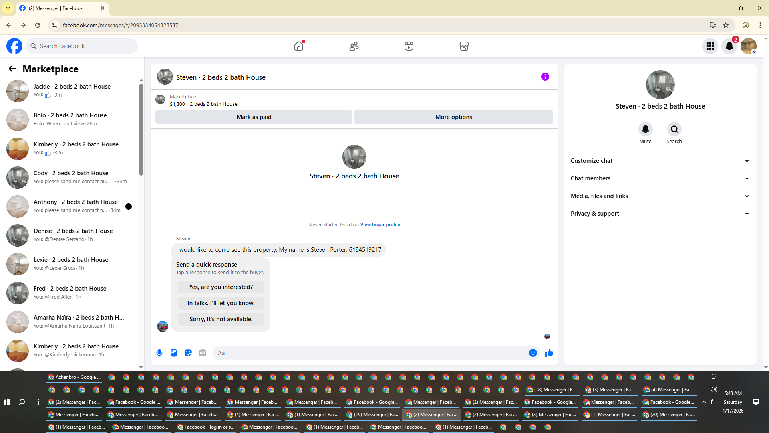Open the Facebook apps grid menu
Image resolution: width=769 pixels, height=433 pixels.
click(x=710, y=46)
